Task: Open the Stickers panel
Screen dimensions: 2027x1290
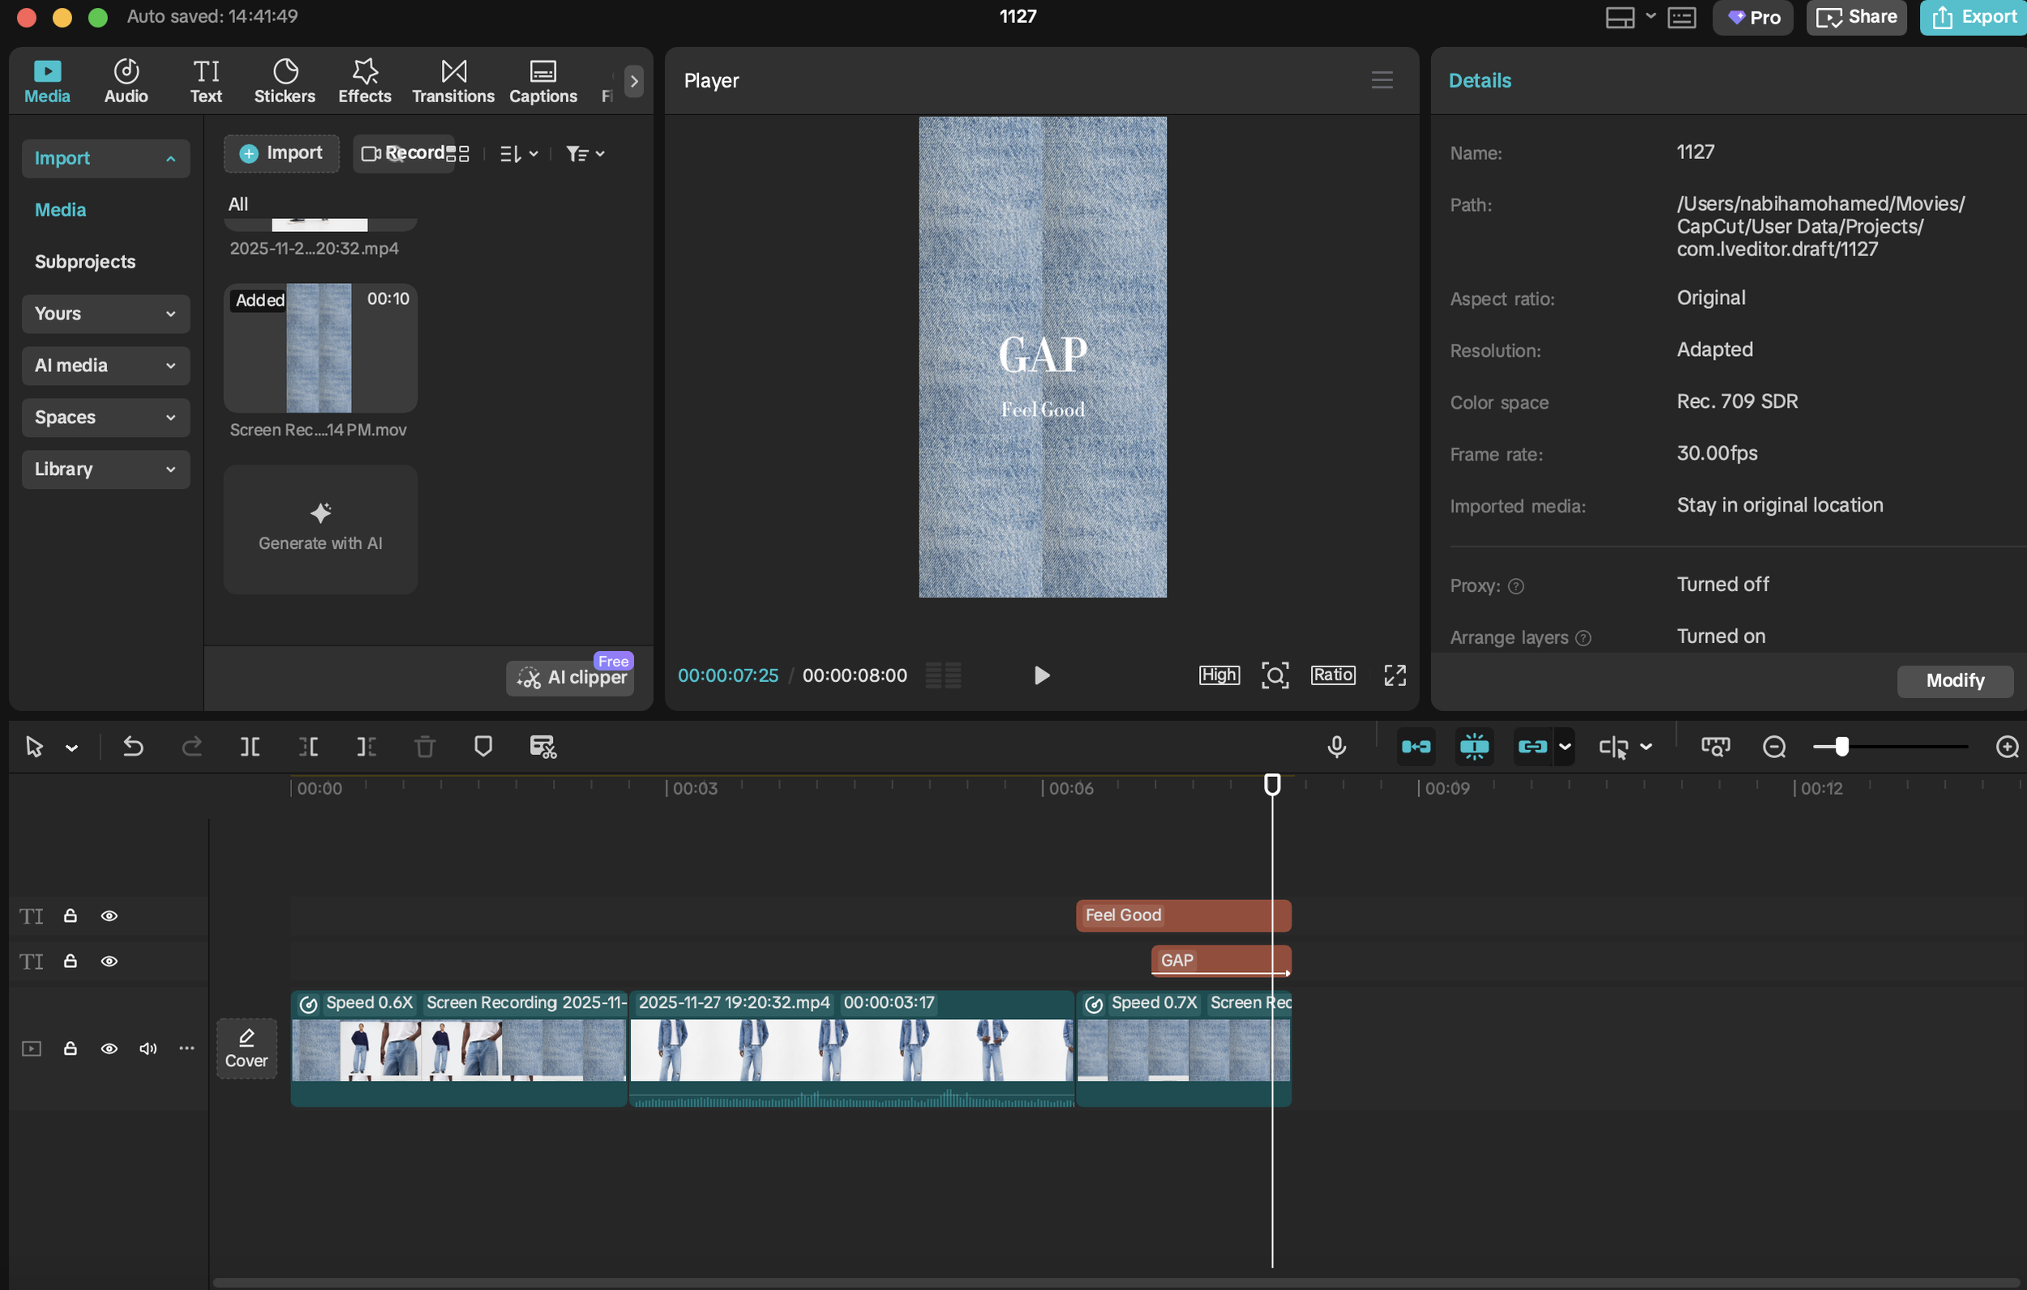Action: [285, 81]
